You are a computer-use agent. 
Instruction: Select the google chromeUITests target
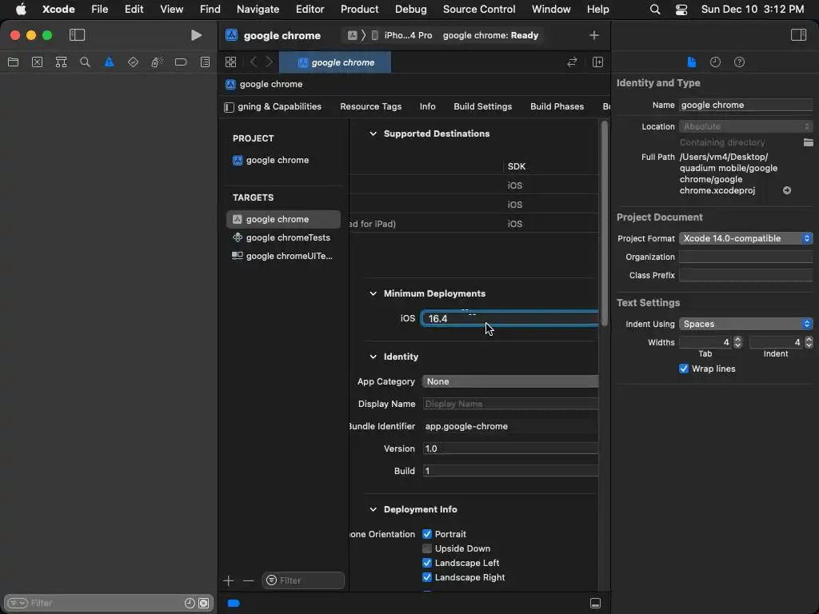pyautogui.click(x=283, y=256)
